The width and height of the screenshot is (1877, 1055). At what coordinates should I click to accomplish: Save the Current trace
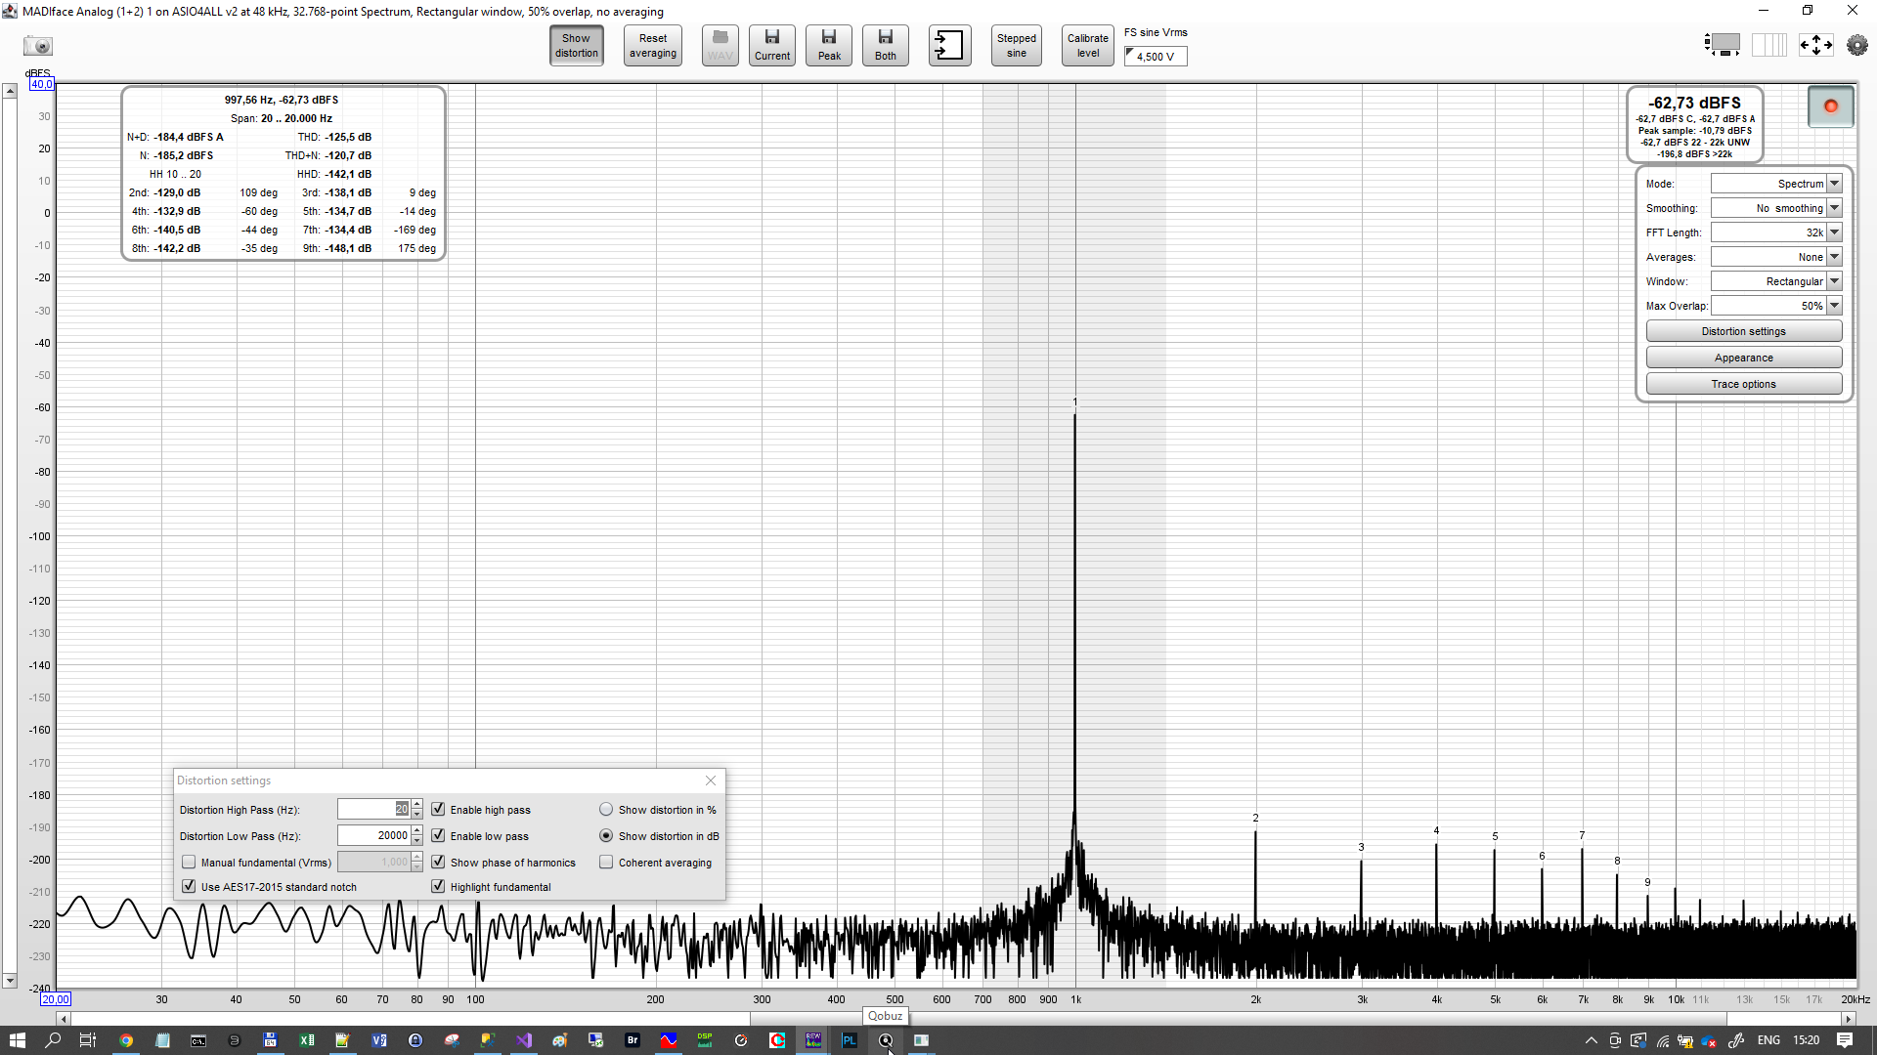771,45
